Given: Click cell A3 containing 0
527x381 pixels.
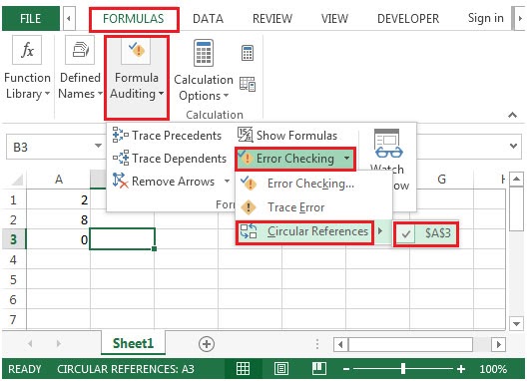Looking at the screenshot, I should [58, 239].
